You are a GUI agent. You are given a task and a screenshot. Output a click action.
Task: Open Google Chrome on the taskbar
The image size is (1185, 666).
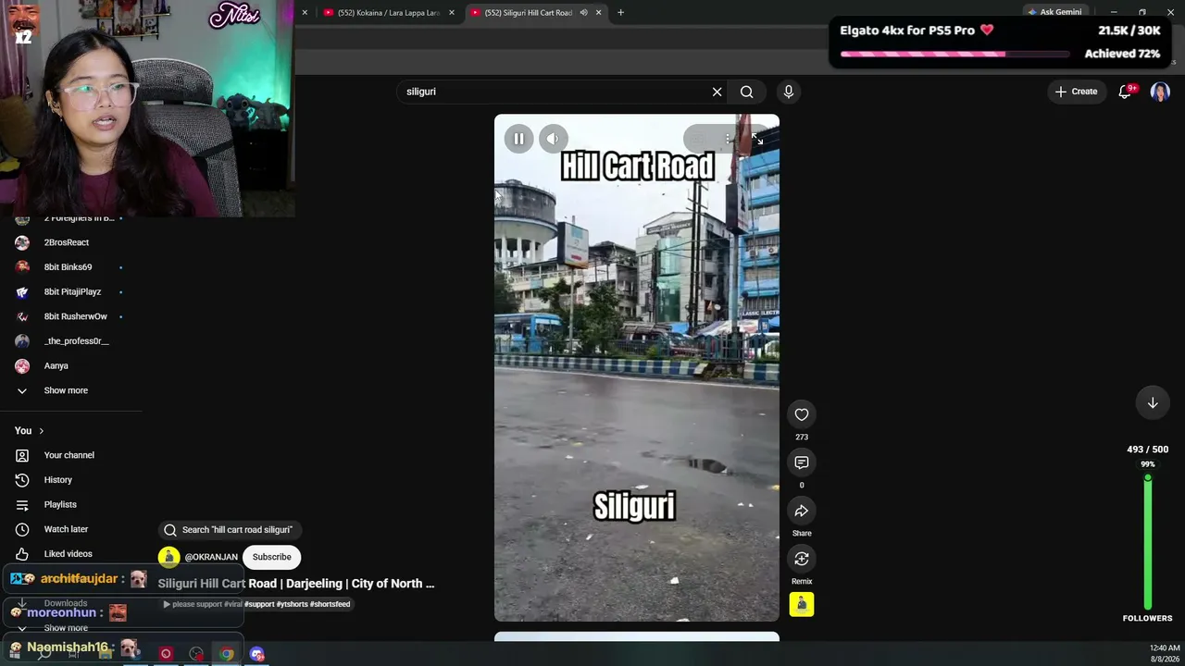click(x=227, y=654)
